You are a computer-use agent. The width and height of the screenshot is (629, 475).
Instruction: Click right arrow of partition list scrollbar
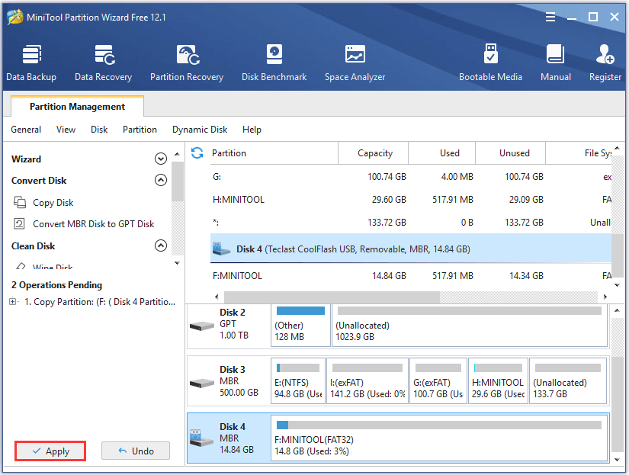pos(605,297)
